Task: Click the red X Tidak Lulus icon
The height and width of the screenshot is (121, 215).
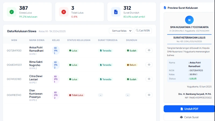Action: click(x=64, y=12)
